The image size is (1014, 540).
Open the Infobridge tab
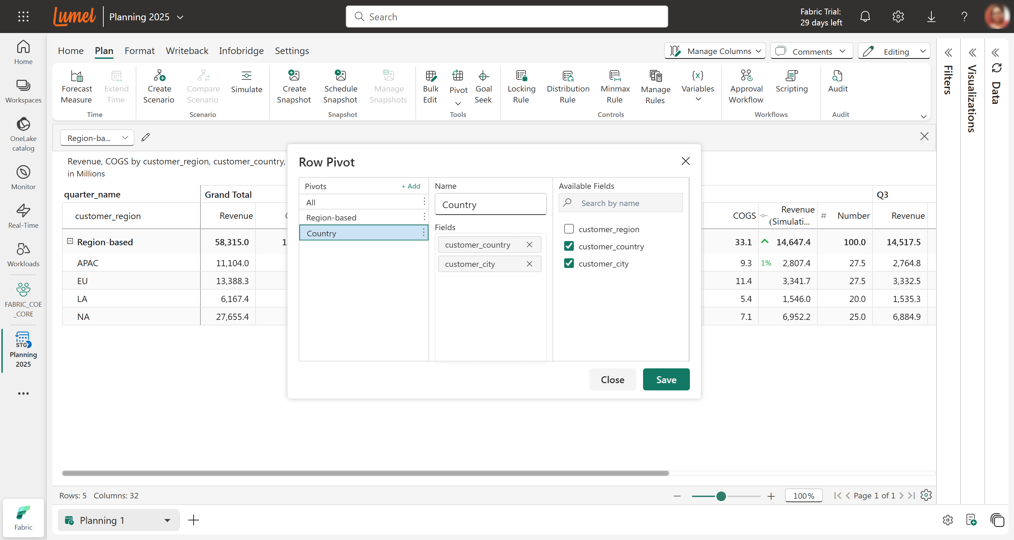[x=241, y=51]
